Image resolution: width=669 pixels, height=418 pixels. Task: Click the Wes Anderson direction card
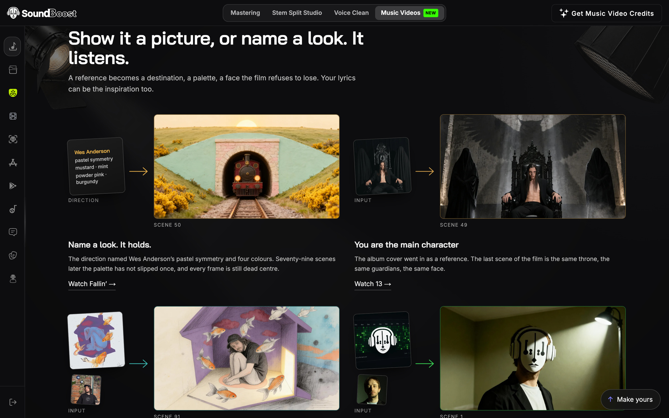(x=96, y=166)
